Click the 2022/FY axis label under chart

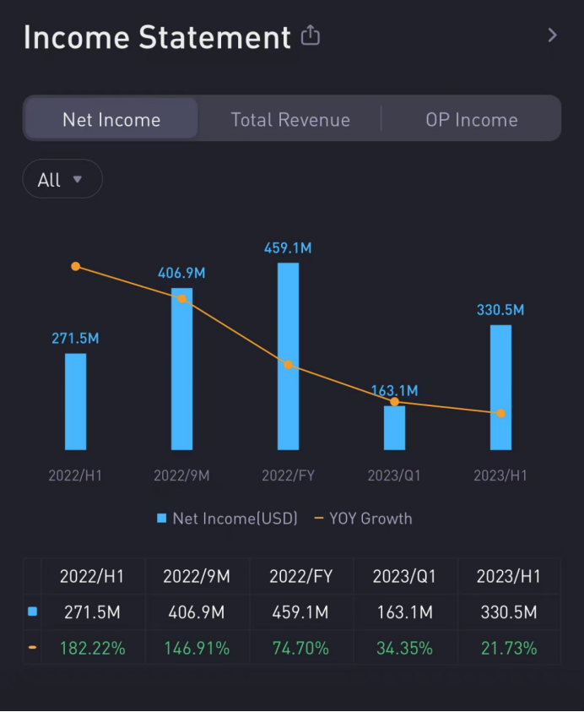(x=288, y=476)
